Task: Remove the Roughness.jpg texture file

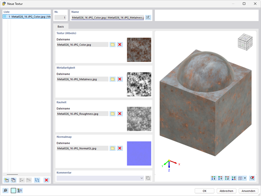Action: point(120,114)
